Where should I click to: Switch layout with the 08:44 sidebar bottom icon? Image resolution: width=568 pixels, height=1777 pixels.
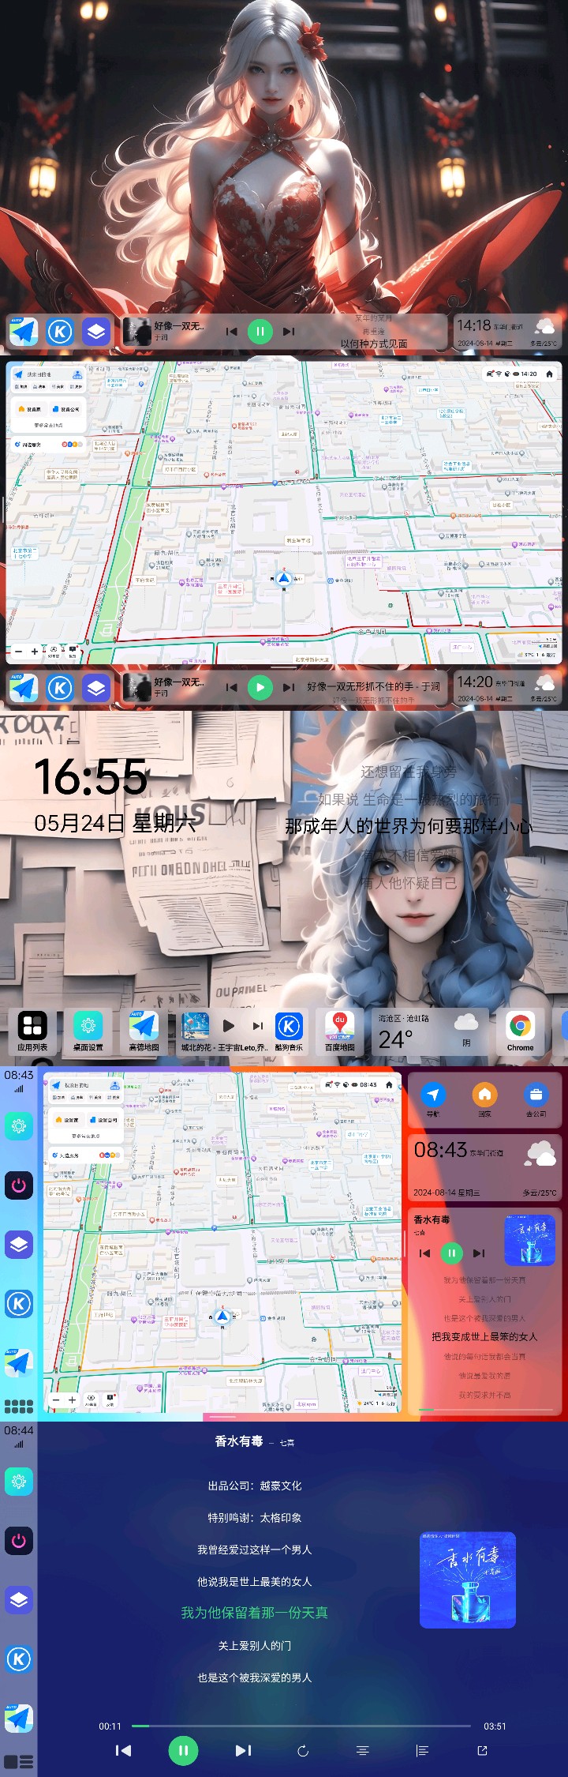pyautogui.click(x=19, y=1762)
